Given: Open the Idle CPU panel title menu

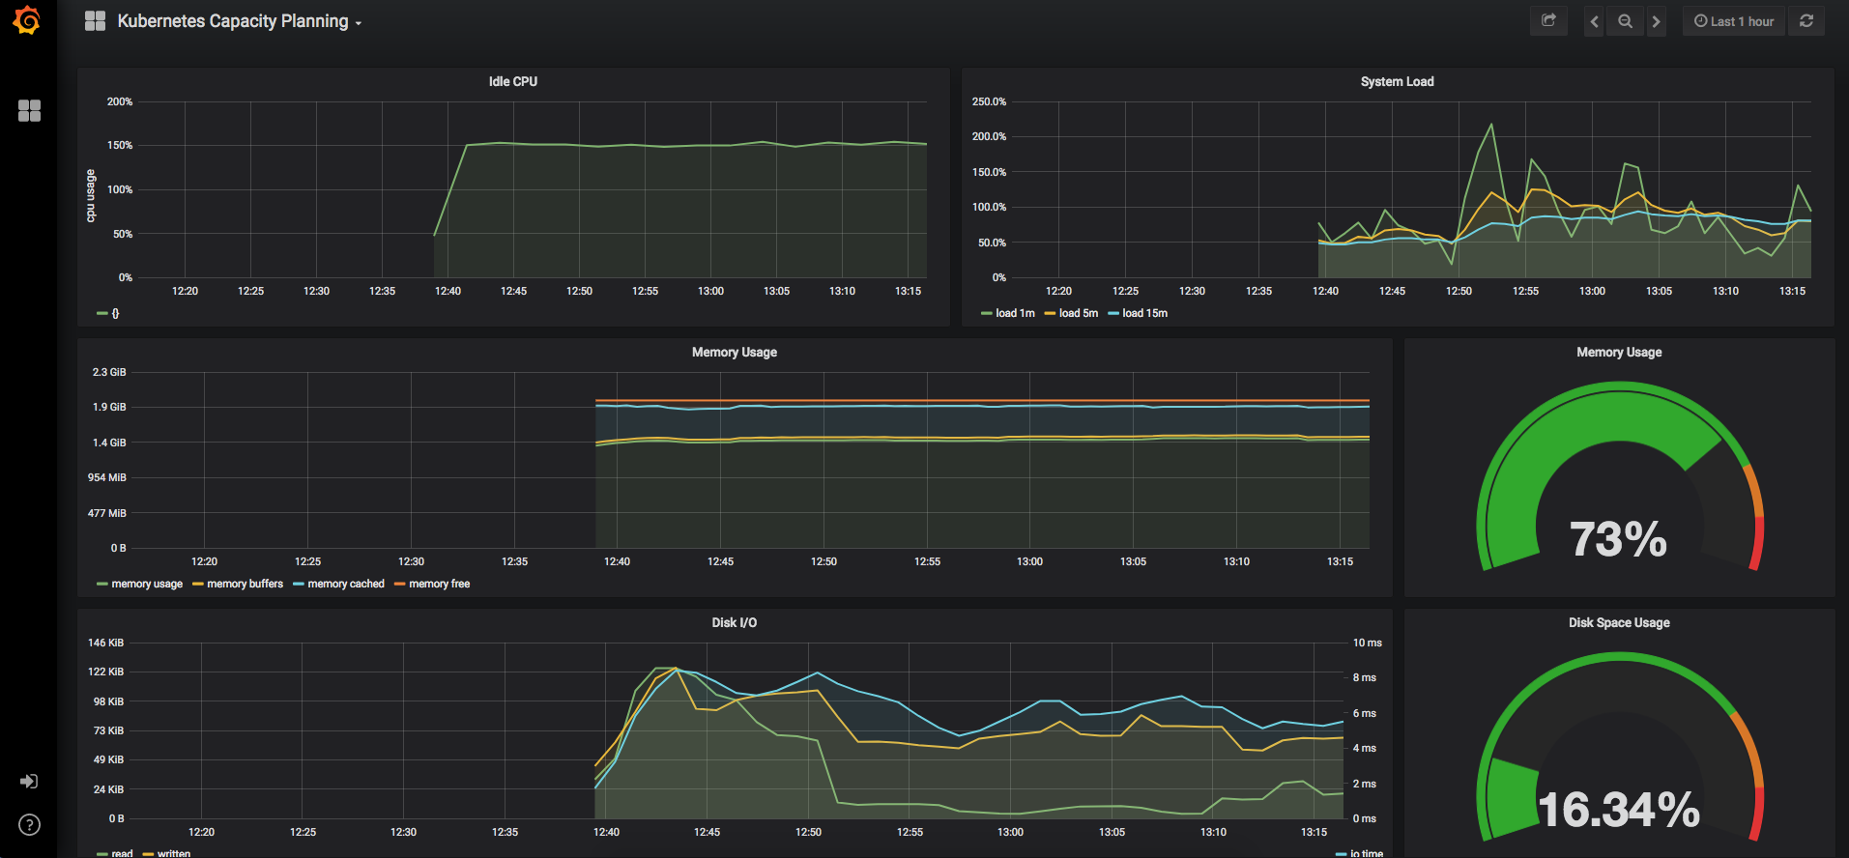Looking at the screenshot, I should pos(513,81).
